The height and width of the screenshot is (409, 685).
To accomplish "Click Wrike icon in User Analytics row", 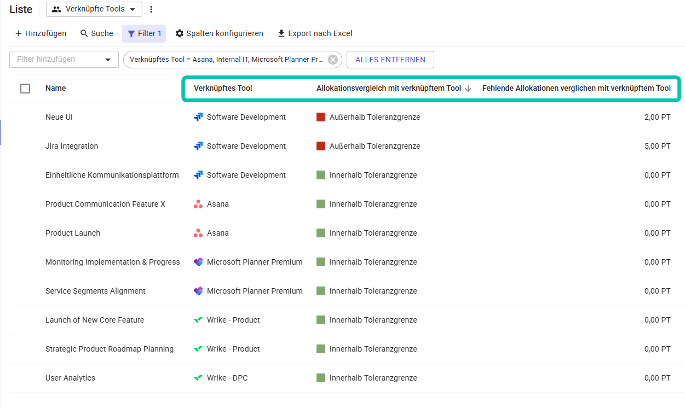I will [x=198, y=378].
